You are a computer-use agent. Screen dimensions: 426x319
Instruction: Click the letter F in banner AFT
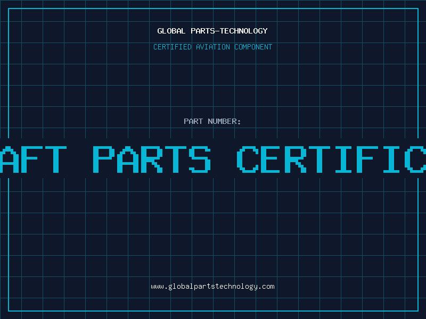pos(32,158)
